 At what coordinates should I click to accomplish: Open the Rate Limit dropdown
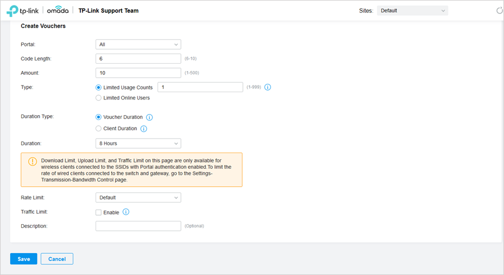click(x=138, y=197)
